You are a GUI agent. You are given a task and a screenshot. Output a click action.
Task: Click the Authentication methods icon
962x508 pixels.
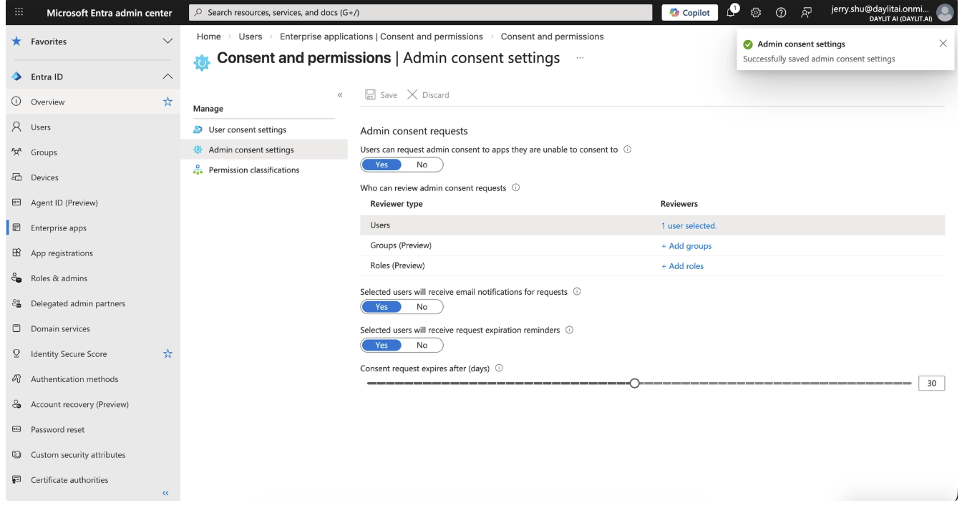point(16,379)
